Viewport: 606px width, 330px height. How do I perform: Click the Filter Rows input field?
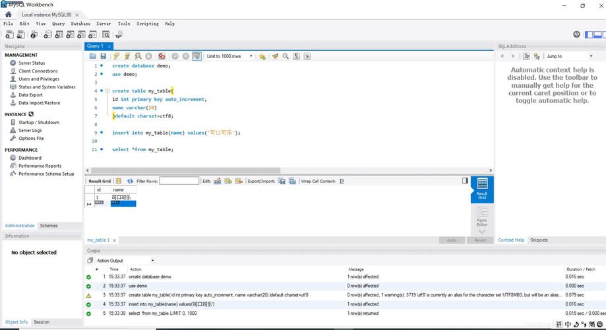point(179,181)
